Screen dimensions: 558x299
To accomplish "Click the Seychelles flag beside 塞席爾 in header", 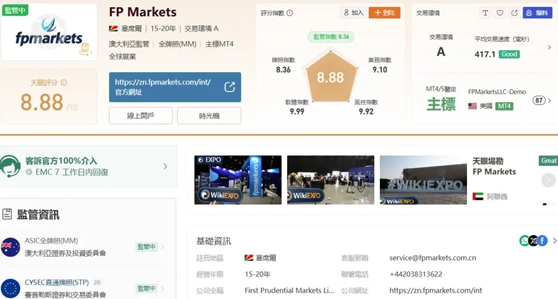I will [113, 28].
